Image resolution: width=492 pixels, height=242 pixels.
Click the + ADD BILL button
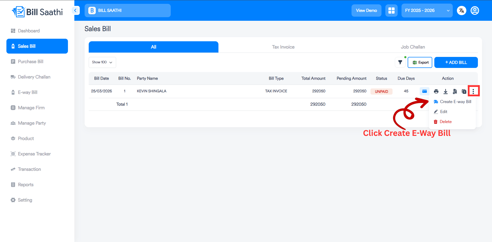[x=456, y=62]
